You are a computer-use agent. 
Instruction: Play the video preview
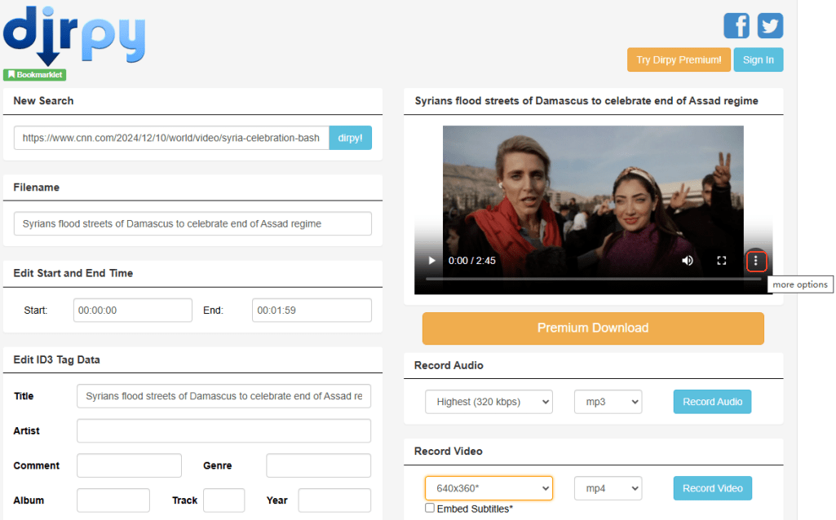432,261
